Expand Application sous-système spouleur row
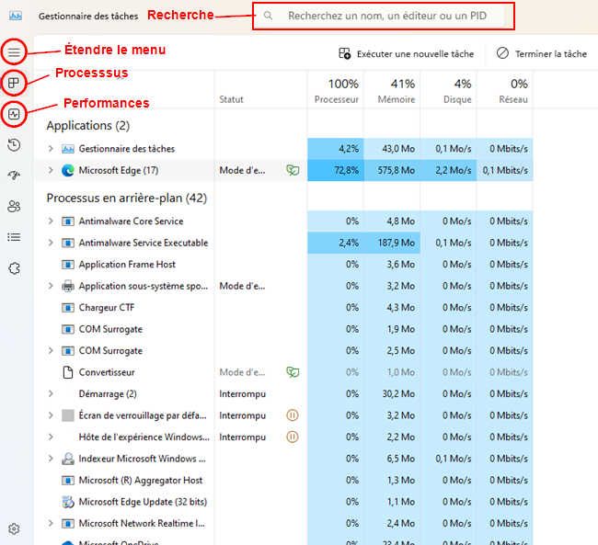The image size is (598, 545). pos(51,286)
